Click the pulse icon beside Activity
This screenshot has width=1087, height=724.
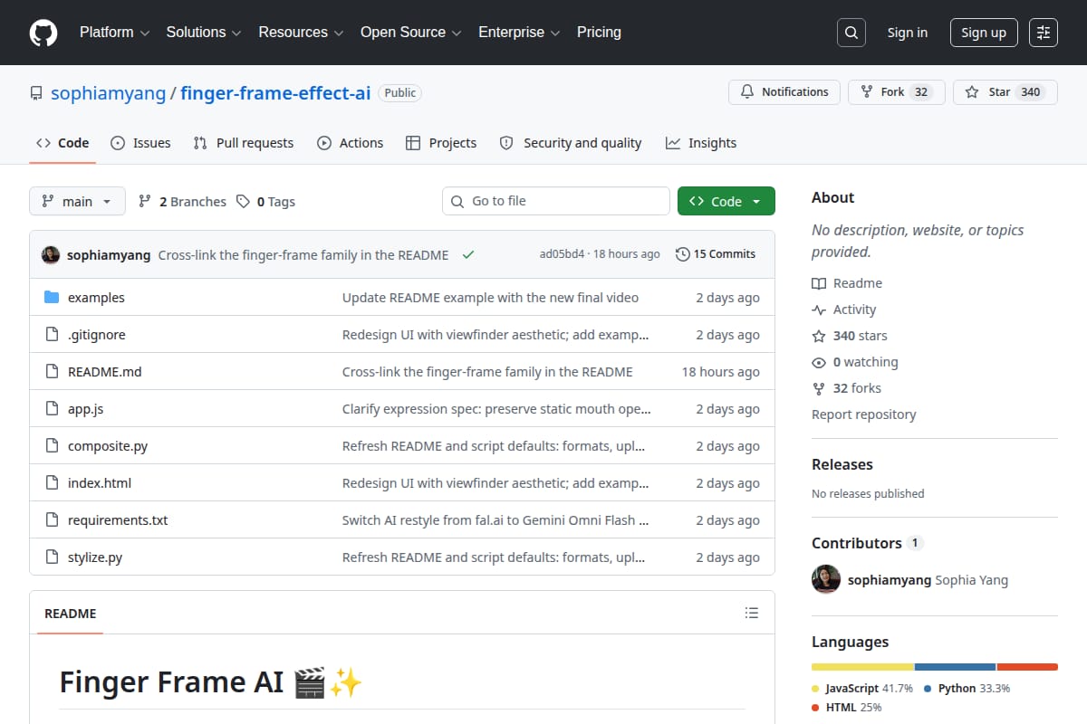[819, 310]
